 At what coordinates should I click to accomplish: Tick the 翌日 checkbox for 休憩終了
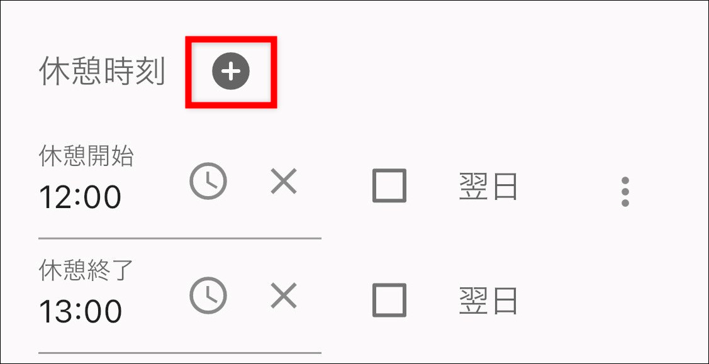(x=389, y=300)
